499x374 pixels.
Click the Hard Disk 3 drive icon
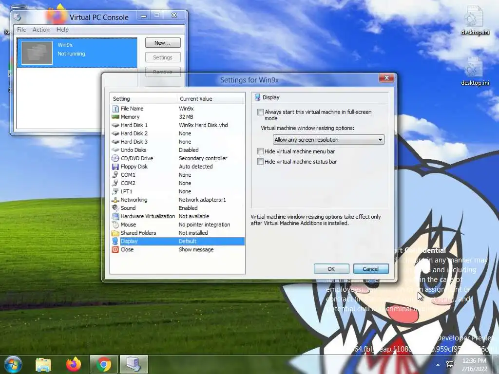115,142
